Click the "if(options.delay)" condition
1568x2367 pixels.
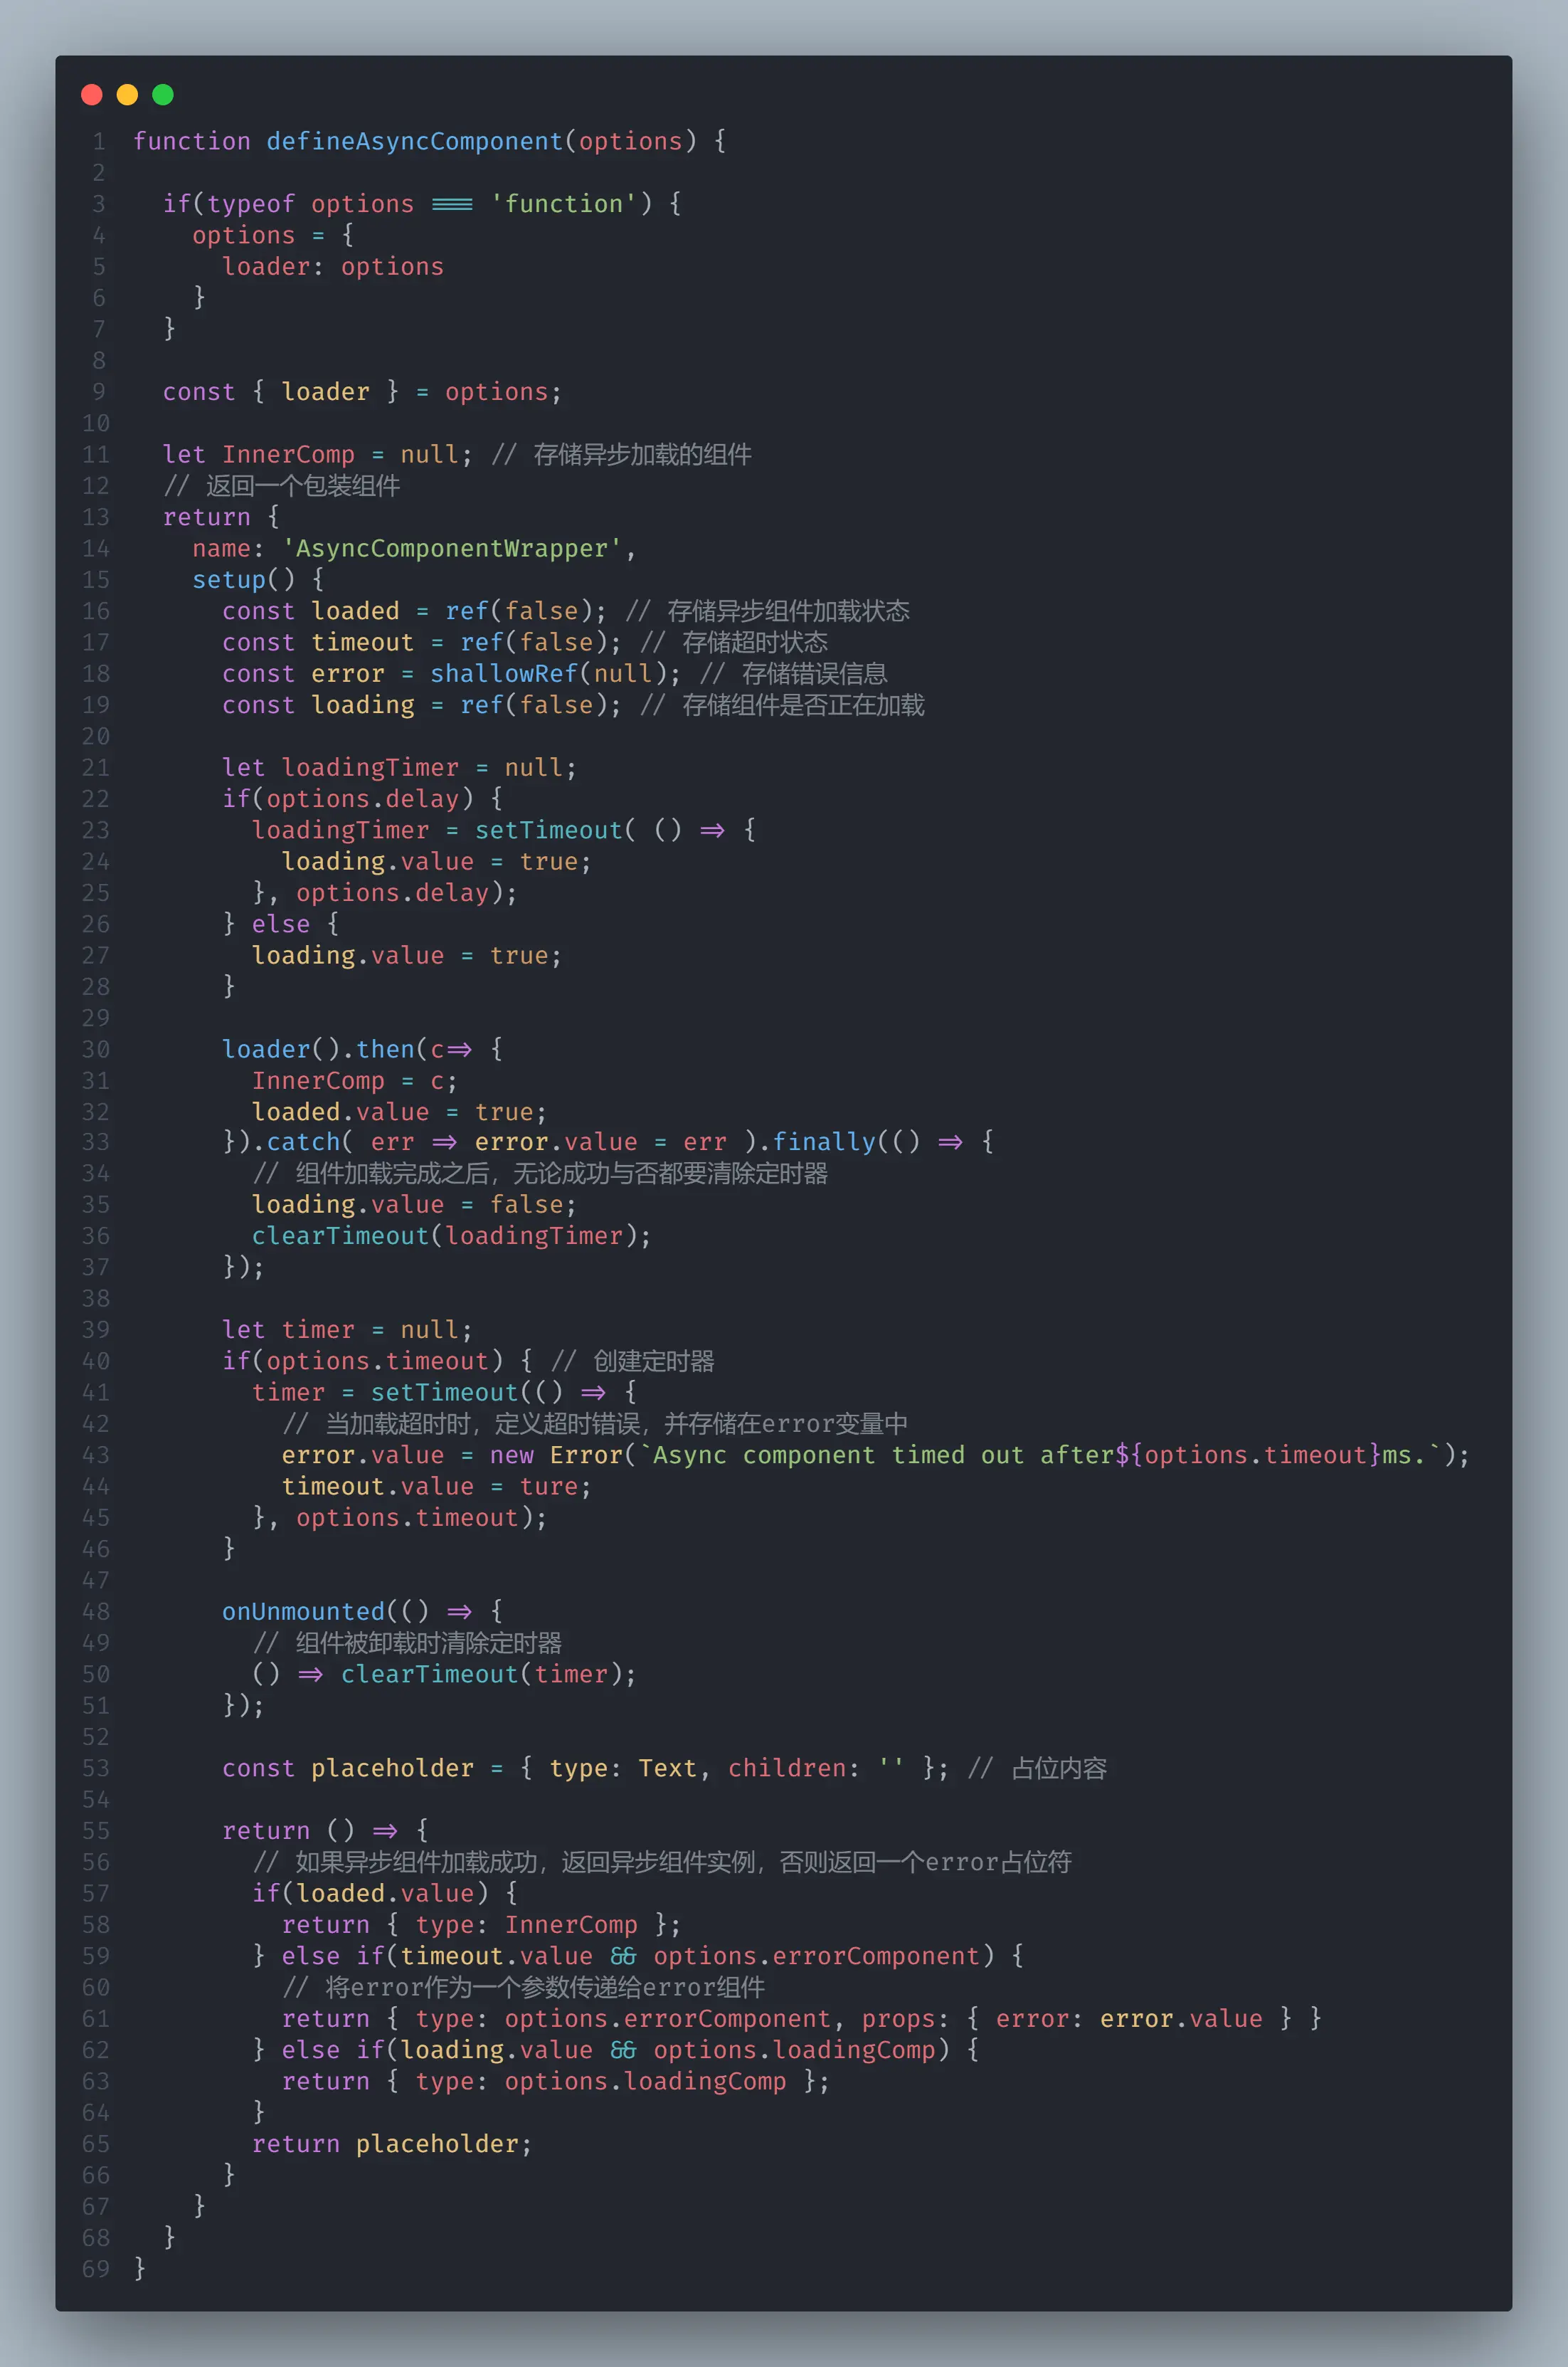coord(347,798)
